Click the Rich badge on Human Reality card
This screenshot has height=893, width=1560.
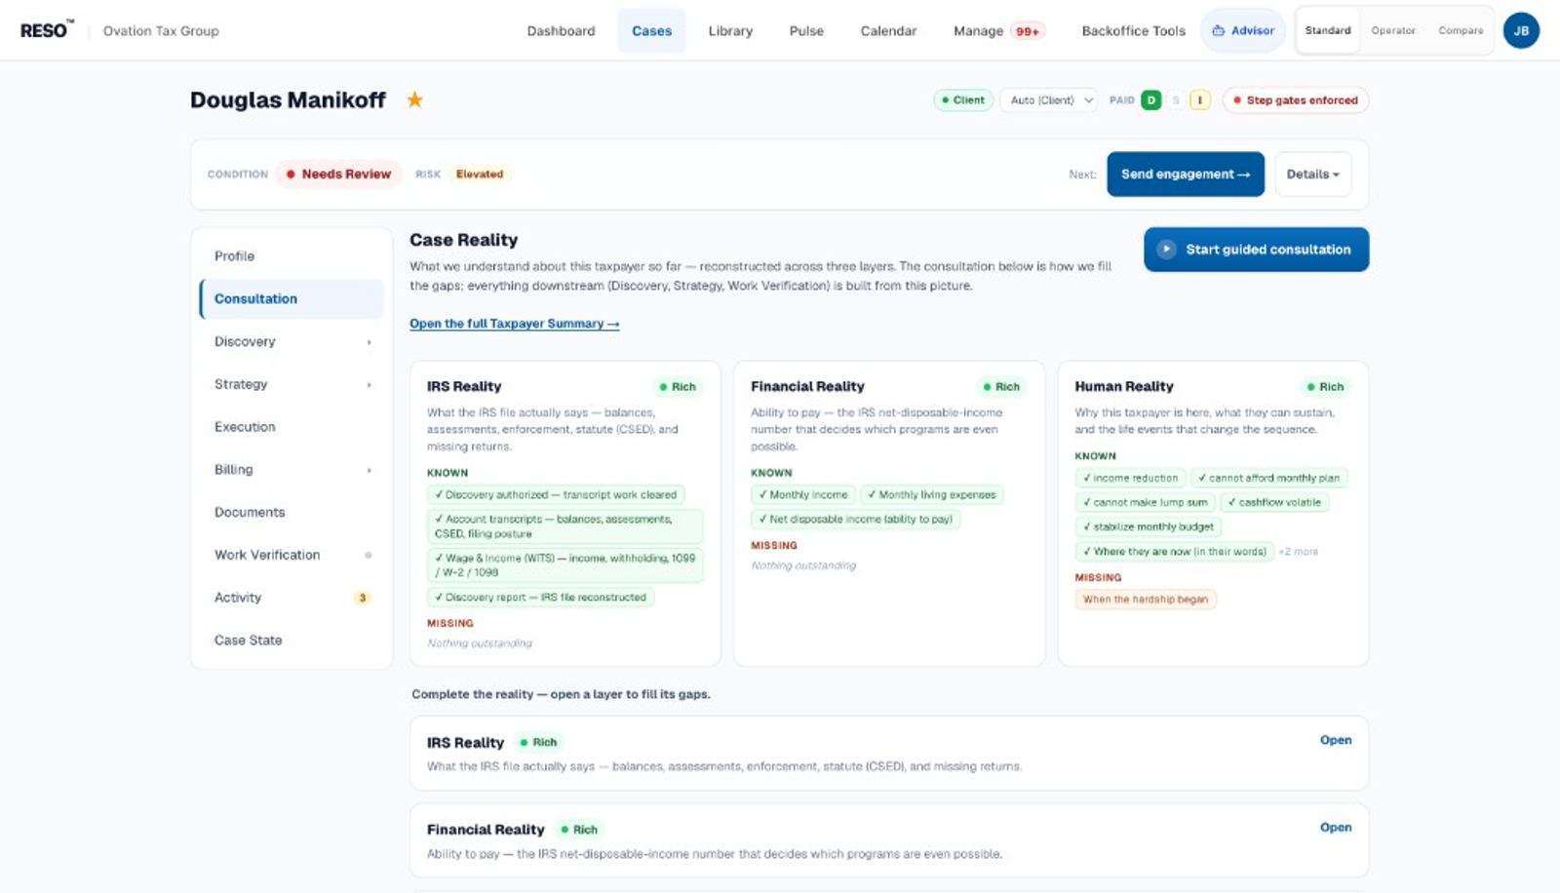coord(1324,387)
